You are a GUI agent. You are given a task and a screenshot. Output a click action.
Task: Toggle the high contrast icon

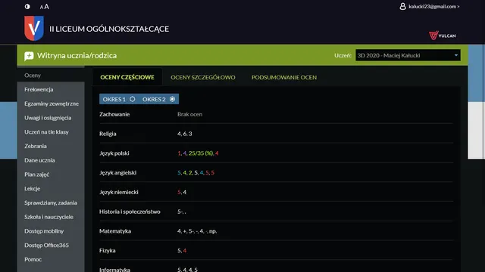click(x=27, y=7)
